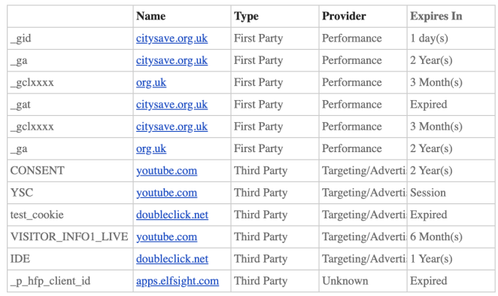Click the Unknown provider cell

[363, 281]
